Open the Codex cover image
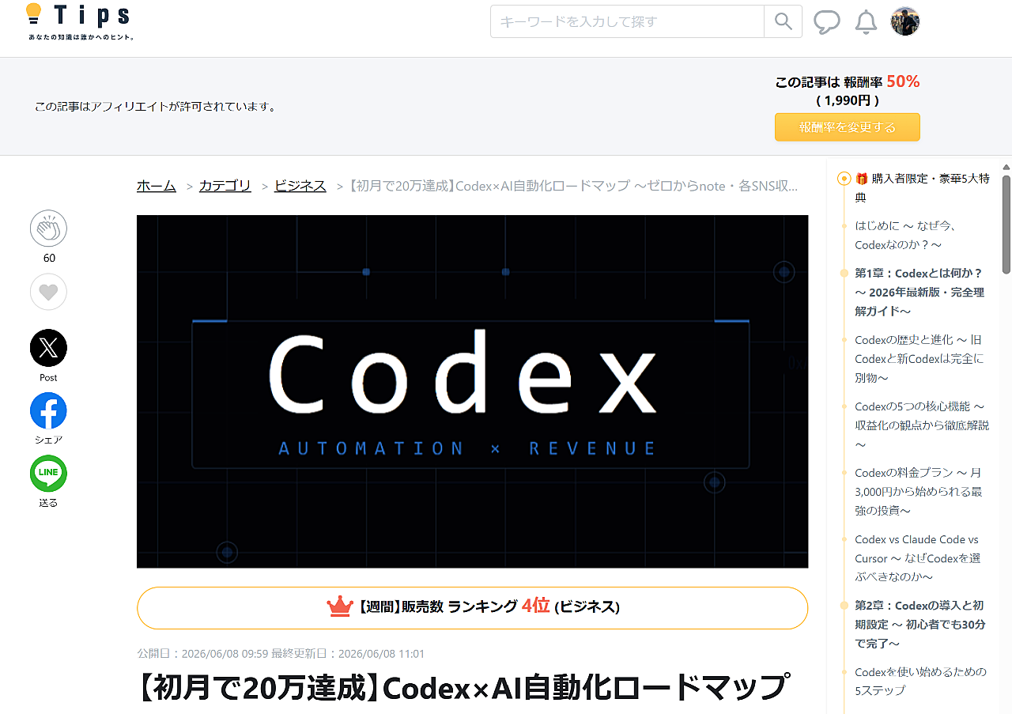 tap(473, 391)
